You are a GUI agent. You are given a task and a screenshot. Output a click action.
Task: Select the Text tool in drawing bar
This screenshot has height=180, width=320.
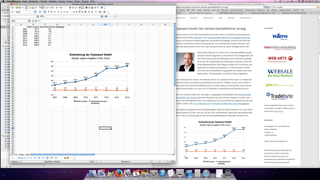[x=28, y=158]
